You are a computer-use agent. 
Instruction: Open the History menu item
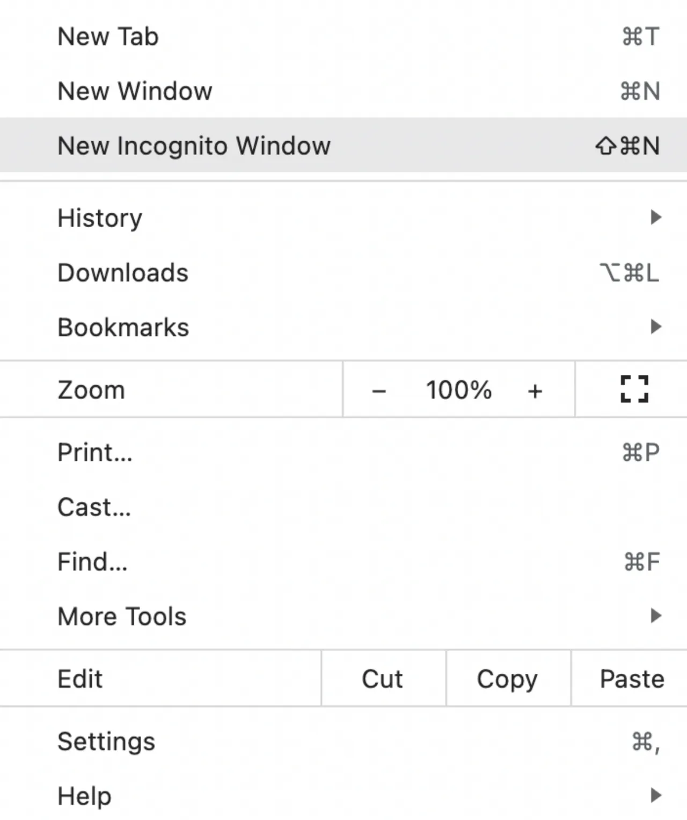343,217
